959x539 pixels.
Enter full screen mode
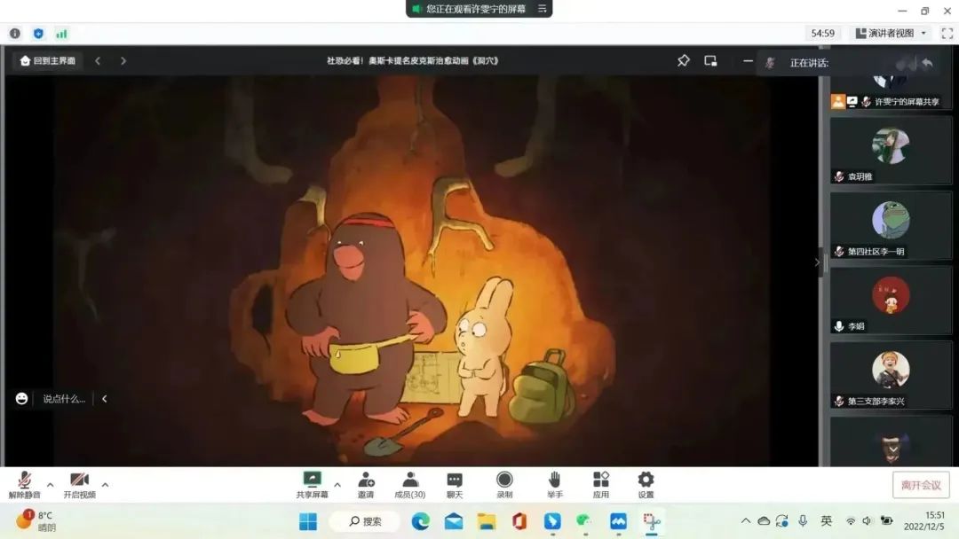947,34
